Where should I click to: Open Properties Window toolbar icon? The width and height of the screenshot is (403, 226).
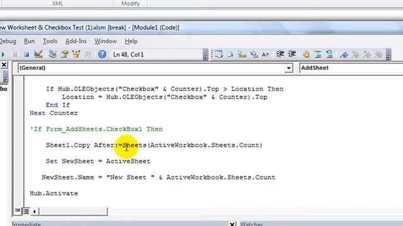point(64,55)
